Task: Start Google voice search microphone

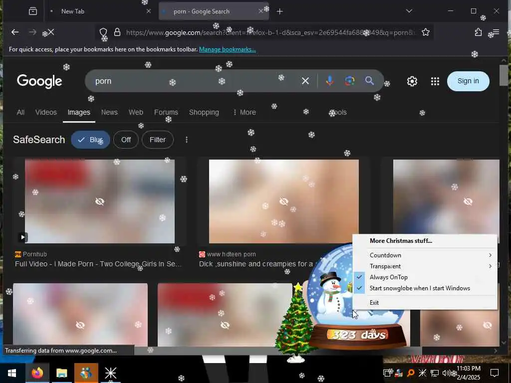Action: [329, 81]
